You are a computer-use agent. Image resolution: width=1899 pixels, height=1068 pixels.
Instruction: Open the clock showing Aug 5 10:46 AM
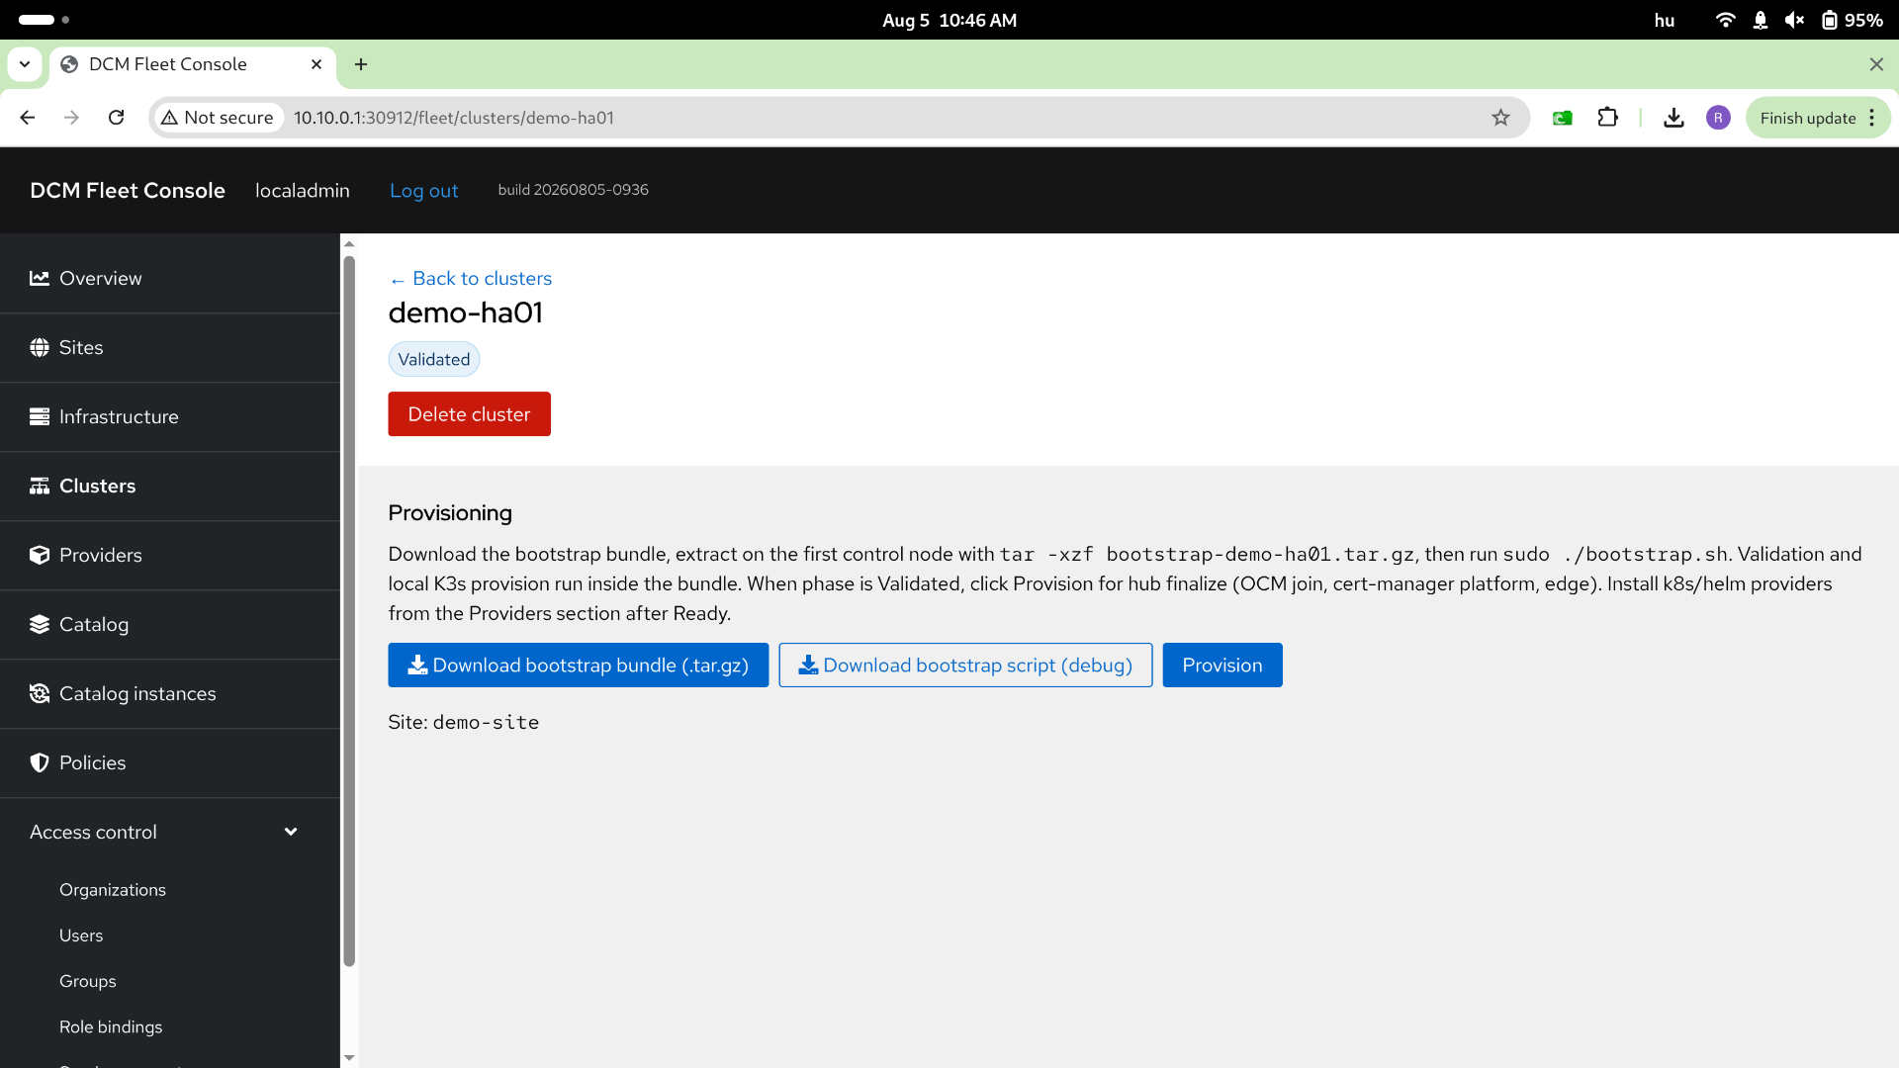point(949,20)
